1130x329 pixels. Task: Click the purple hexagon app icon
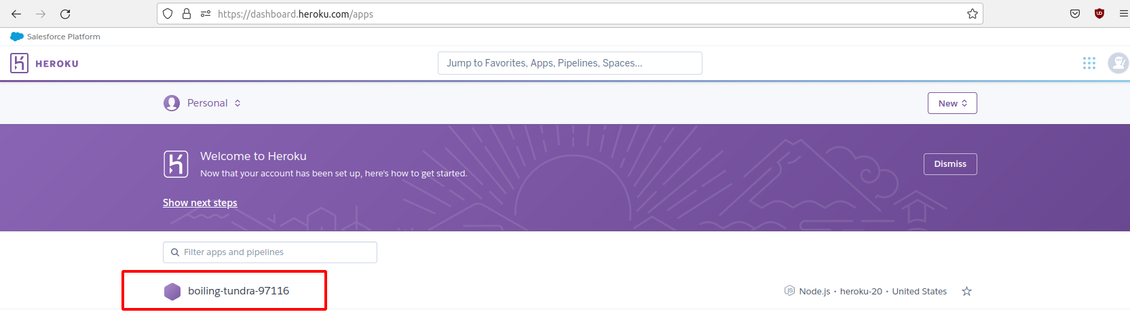tap(172, 291)
